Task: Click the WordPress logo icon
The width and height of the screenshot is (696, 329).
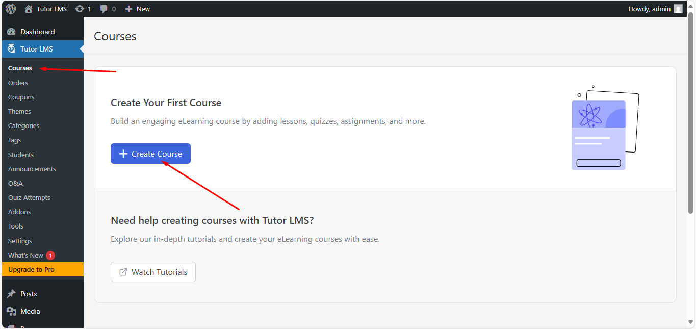Action: pos(11,9)
